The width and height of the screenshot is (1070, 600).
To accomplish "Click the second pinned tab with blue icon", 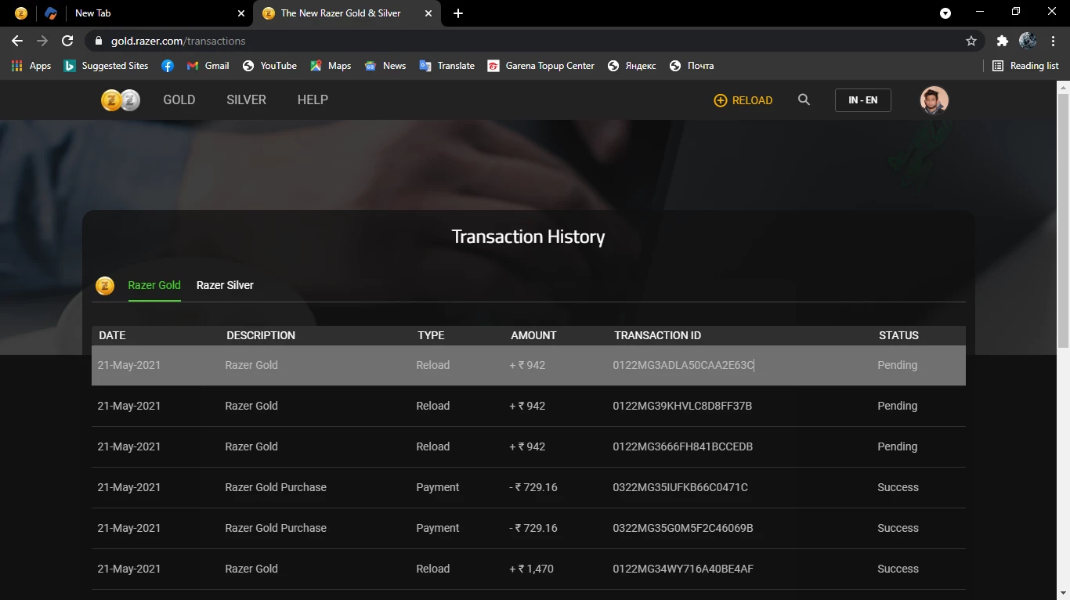I will tap(51, 13).
